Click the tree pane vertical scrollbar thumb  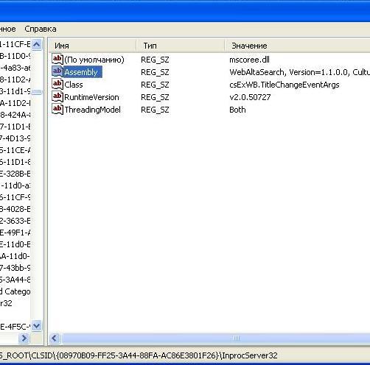[37, 92]
